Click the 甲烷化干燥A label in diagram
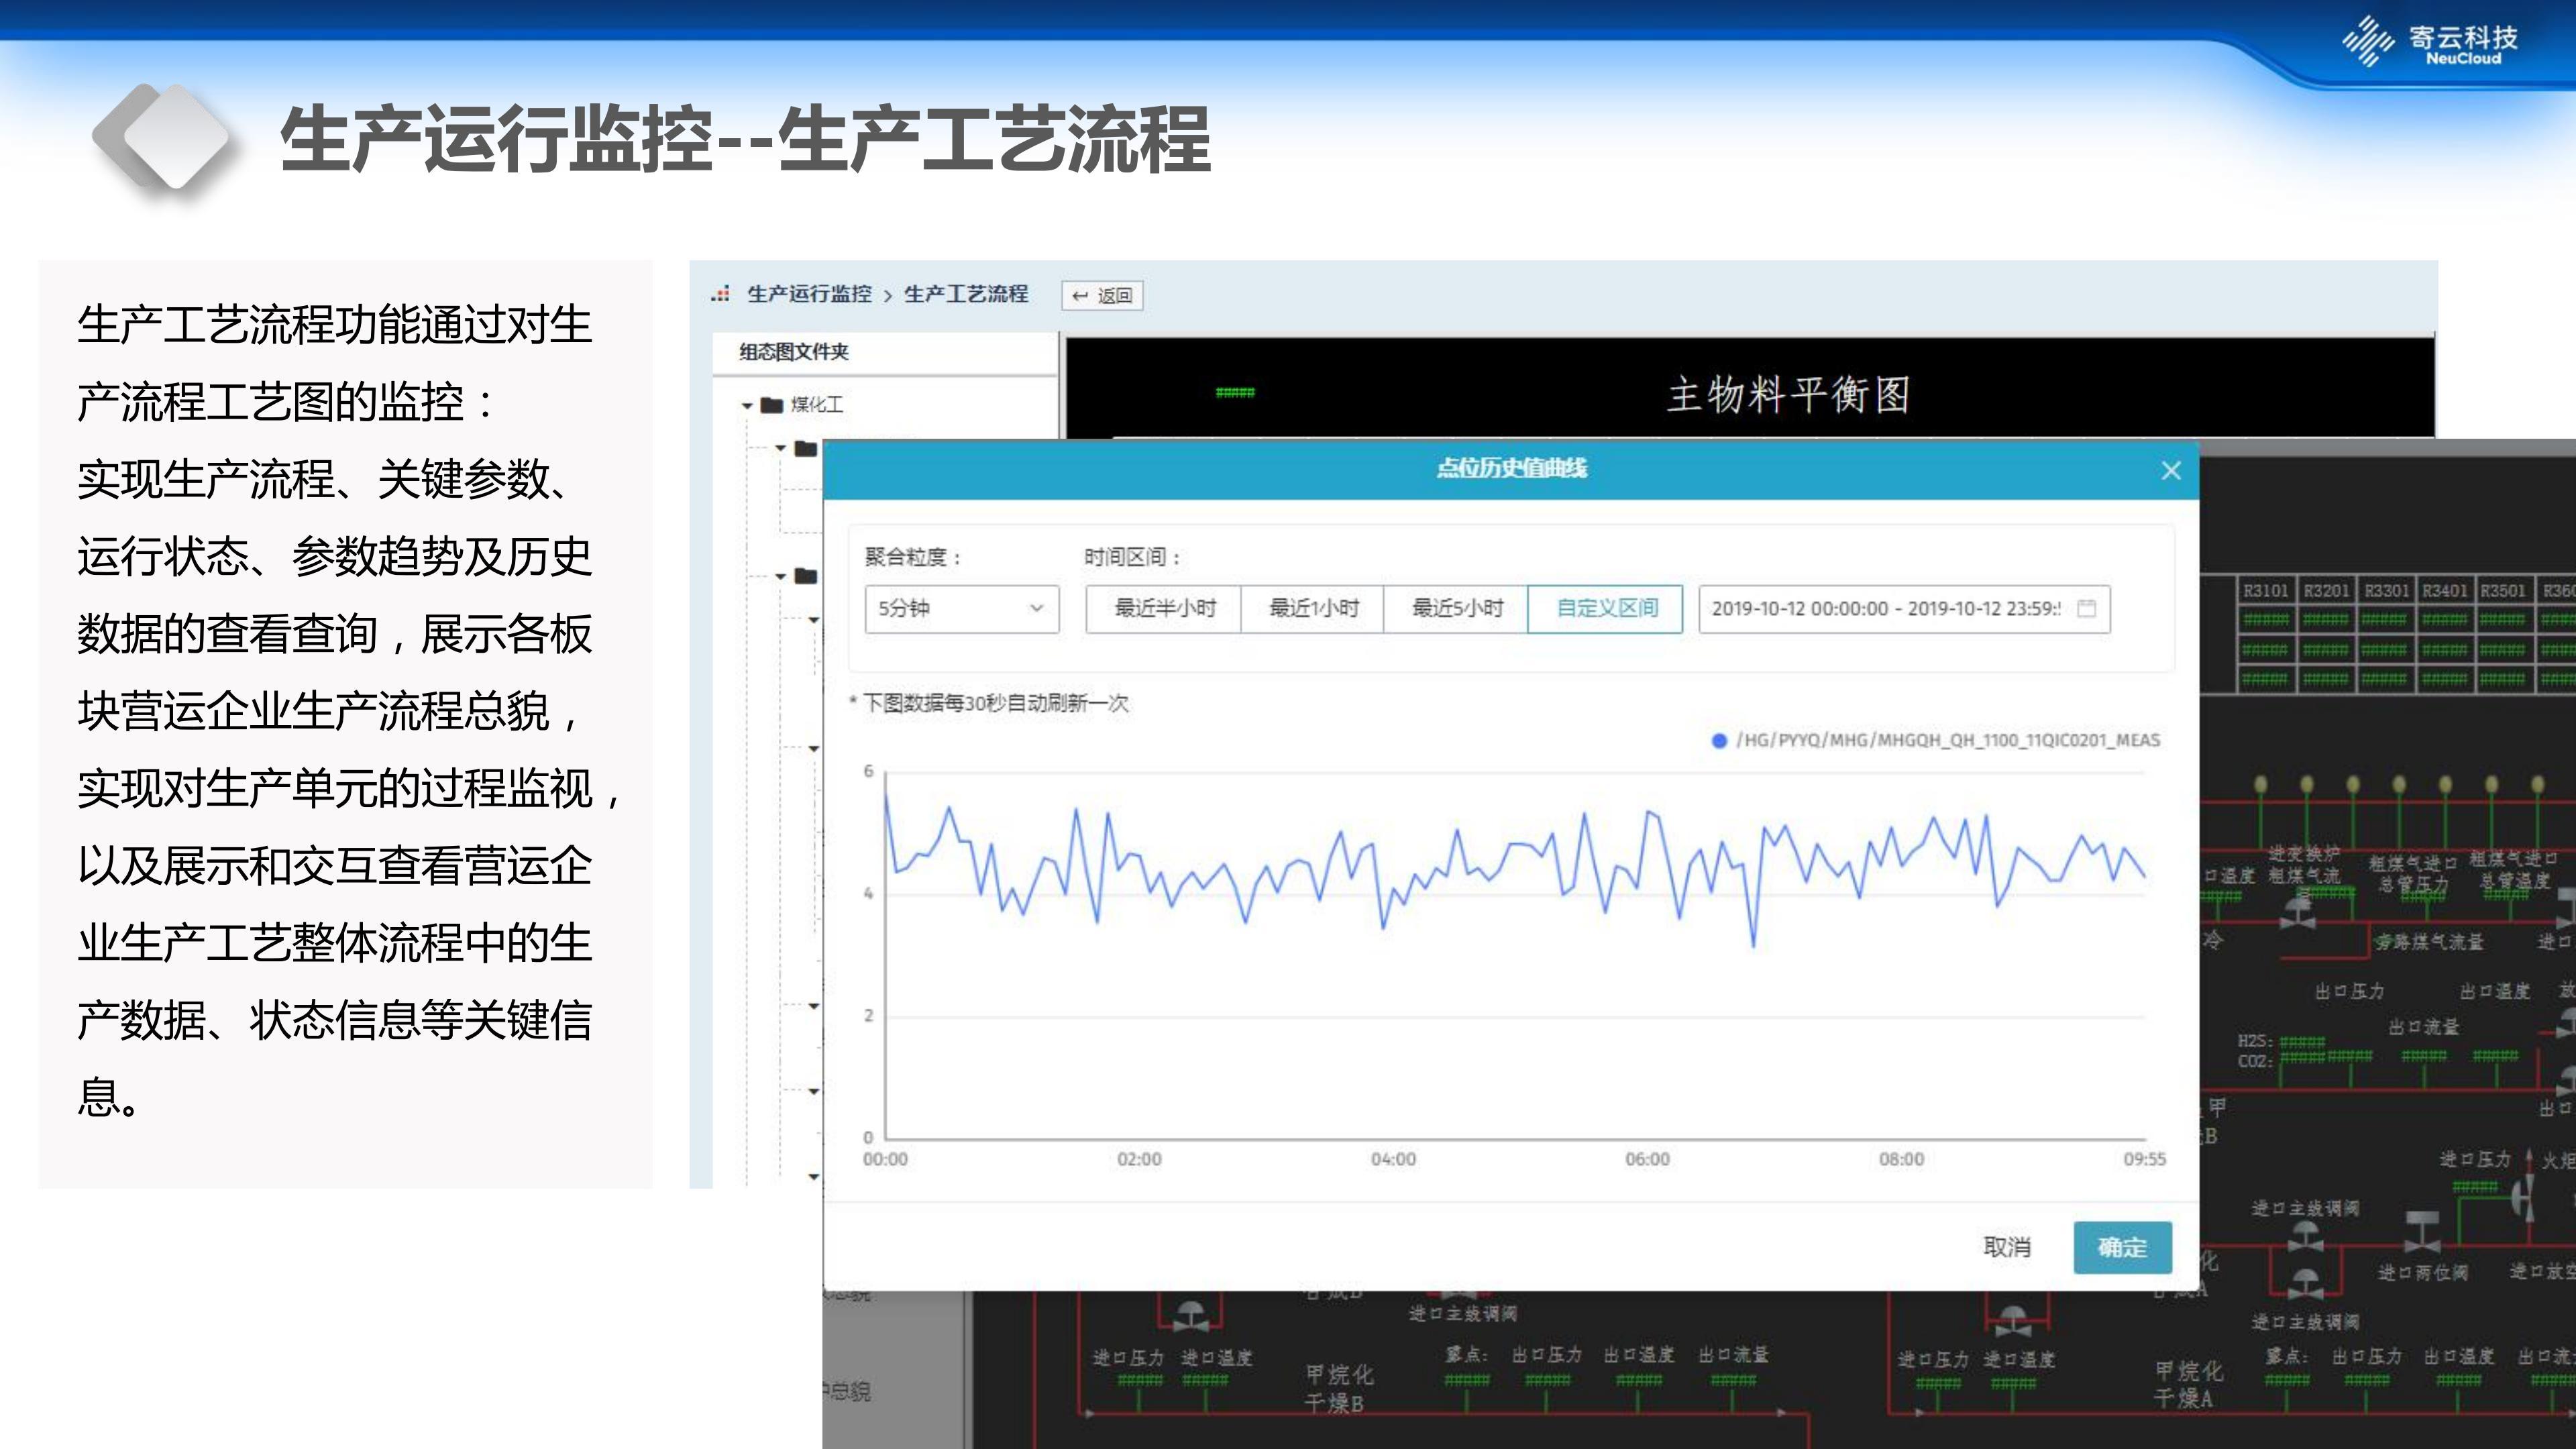The image size is (2576, 1449). pos(2188,1385)
